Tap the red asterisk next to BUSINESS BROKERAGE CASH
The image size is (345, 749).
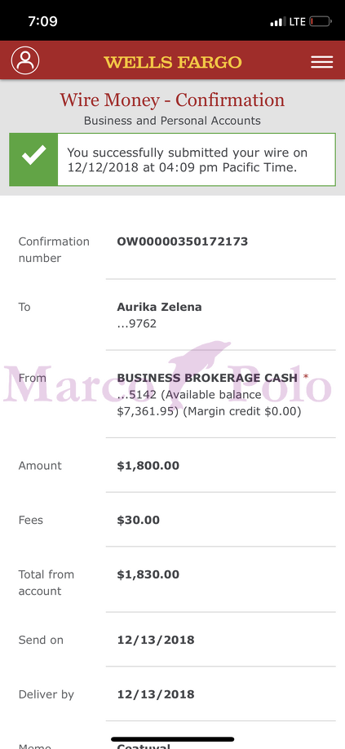[x=306, y=378]
